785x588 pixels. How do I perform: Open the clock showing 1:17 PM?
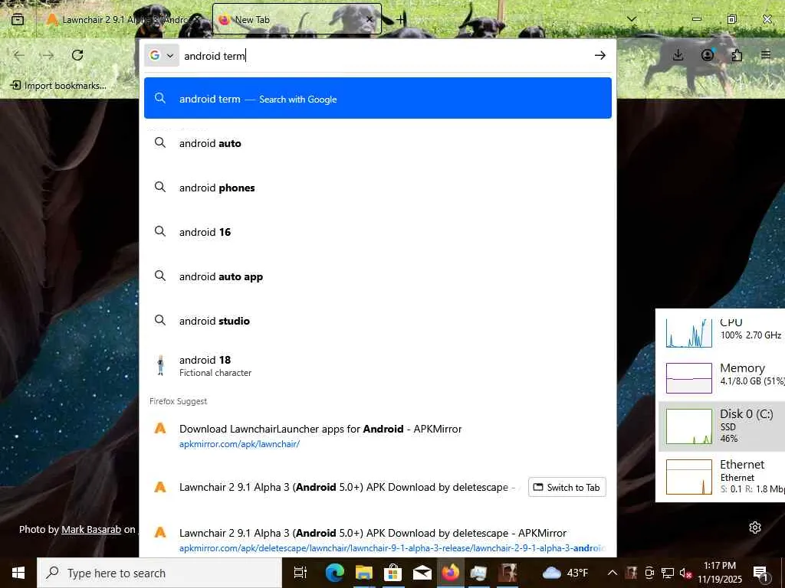(x=719, y=573)
